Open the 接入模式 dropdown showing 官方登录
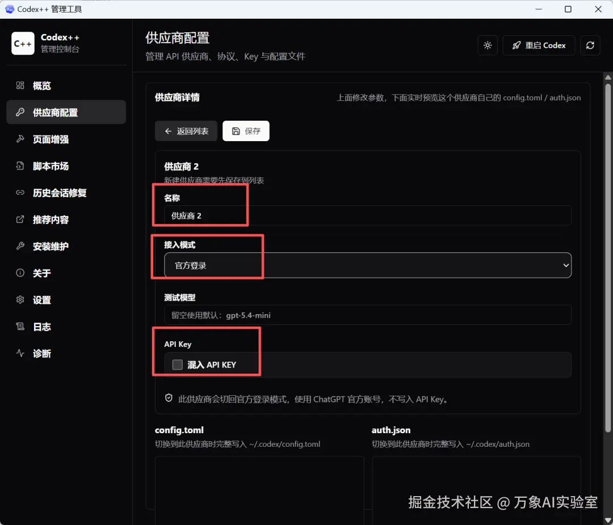This screenshot has height=525, width=613. pos(367,265)
